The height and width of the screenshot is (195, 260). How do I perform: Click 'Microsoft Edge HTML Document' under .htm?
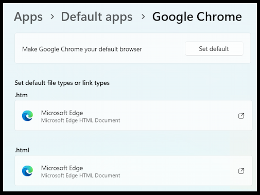click(x=80, y=120)
